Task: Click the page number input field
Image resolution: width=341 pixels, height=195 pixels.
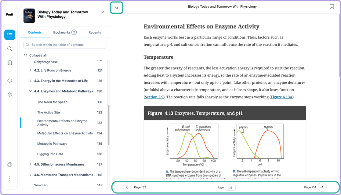Action: pyautogui.click(x=230, y=188)
